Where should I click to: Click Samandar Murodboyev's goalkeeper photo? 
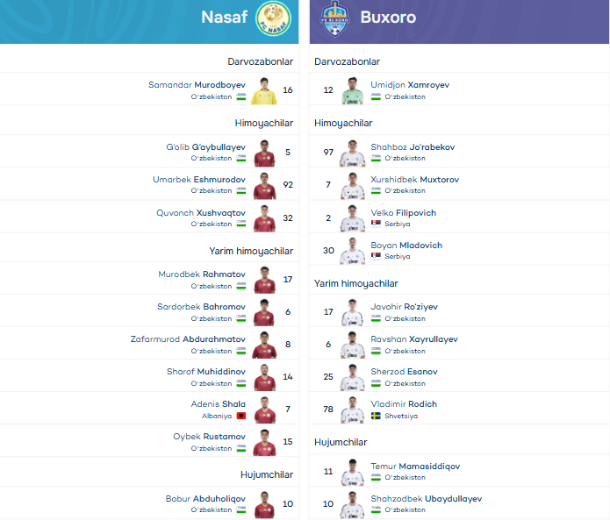coord(264,90)
